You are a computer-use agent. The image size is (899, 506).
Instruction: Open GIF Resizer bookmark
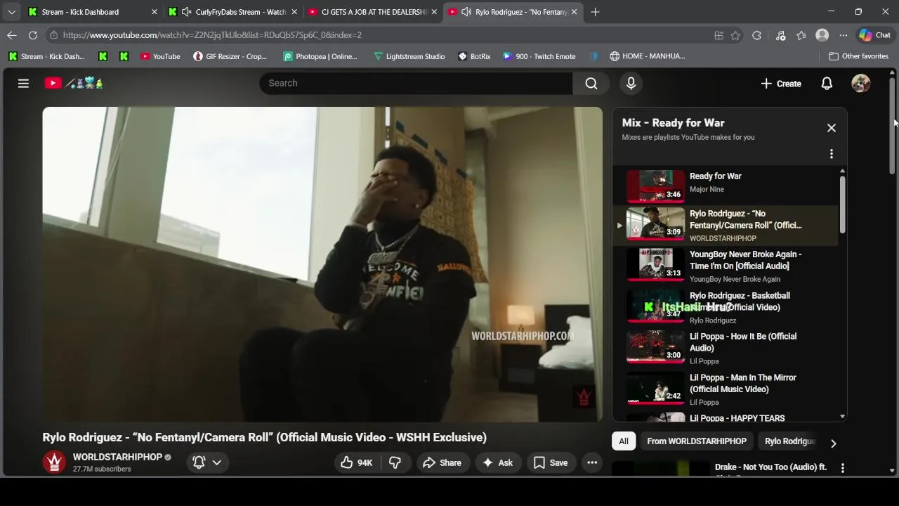tap(230, 56)
